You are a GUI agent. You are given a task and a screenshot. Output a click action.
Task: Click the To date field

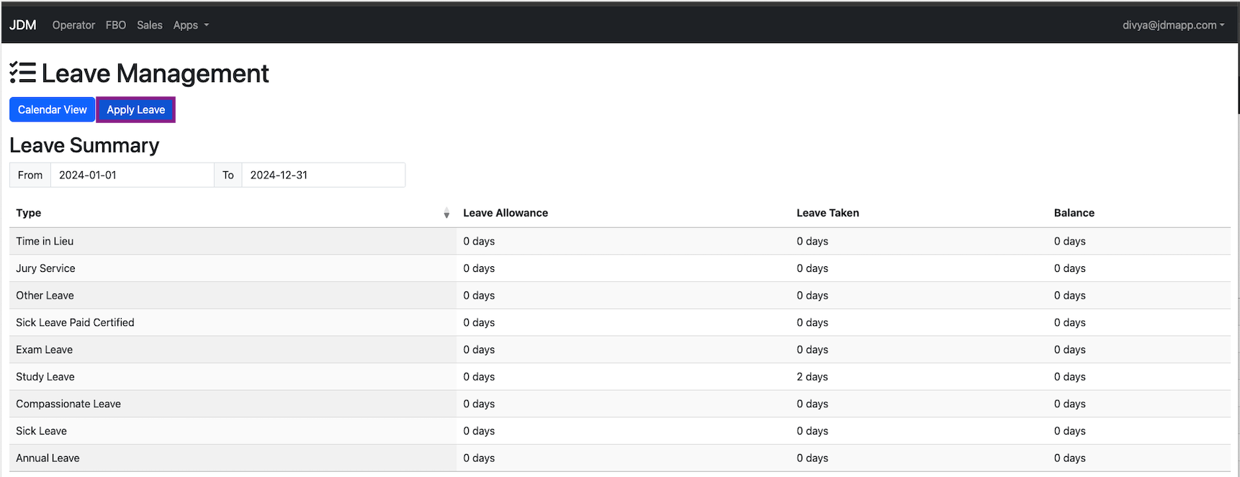(x=323, y=175)
